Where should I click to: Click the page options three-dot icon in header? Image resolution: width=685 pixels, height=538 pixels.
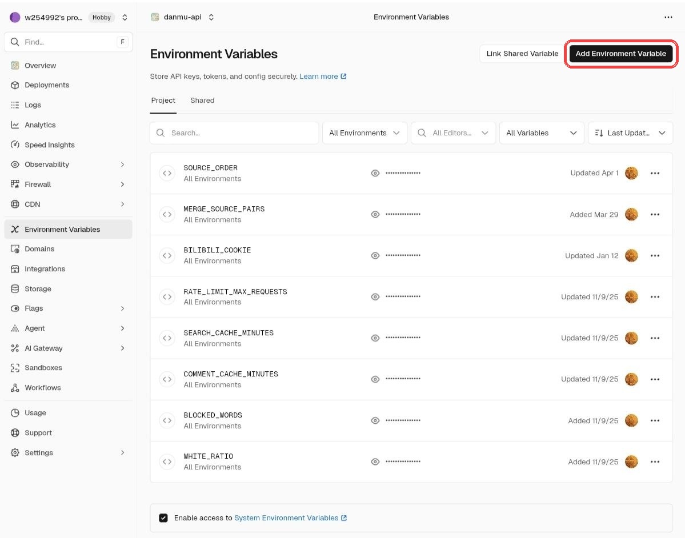pos(668,17)
